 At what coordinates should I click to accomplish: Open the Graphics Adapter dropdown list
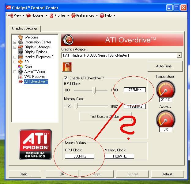pos(179,55)
